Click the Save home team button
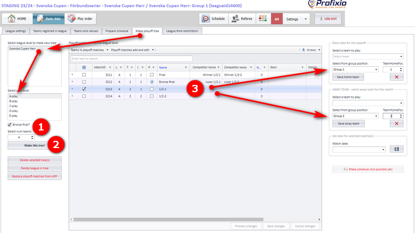The width and height of the screenshot is (415, 233). point(348,77)
